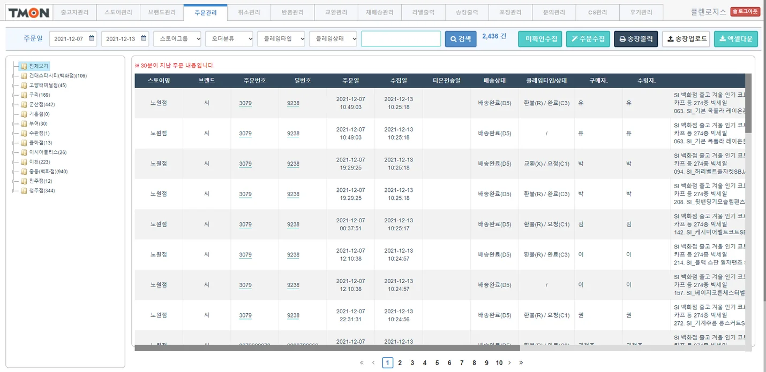766x372 pixels.
Task: Click folder icon next to 중동(백화점)(940)
Action: point(24,172)
